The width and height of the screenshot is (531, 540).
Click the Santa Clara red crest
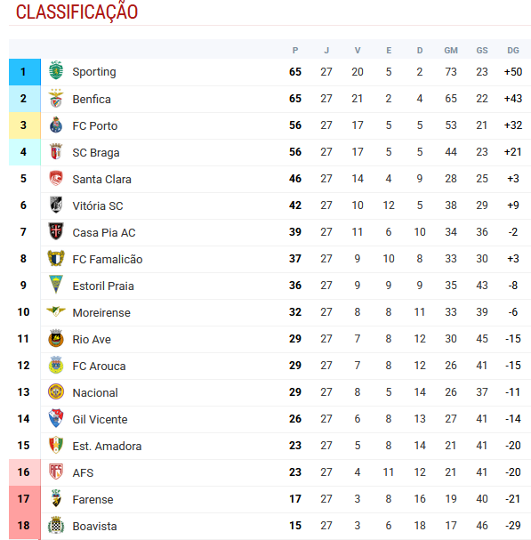click(x=56, y=179)
